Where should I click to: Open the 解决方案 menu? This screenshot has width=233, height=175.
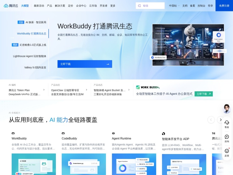60,6
